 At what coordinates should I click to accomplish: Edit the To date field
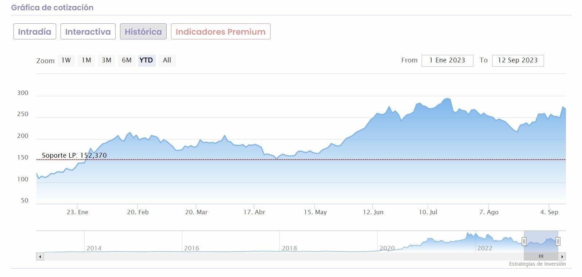click(517, 61)
